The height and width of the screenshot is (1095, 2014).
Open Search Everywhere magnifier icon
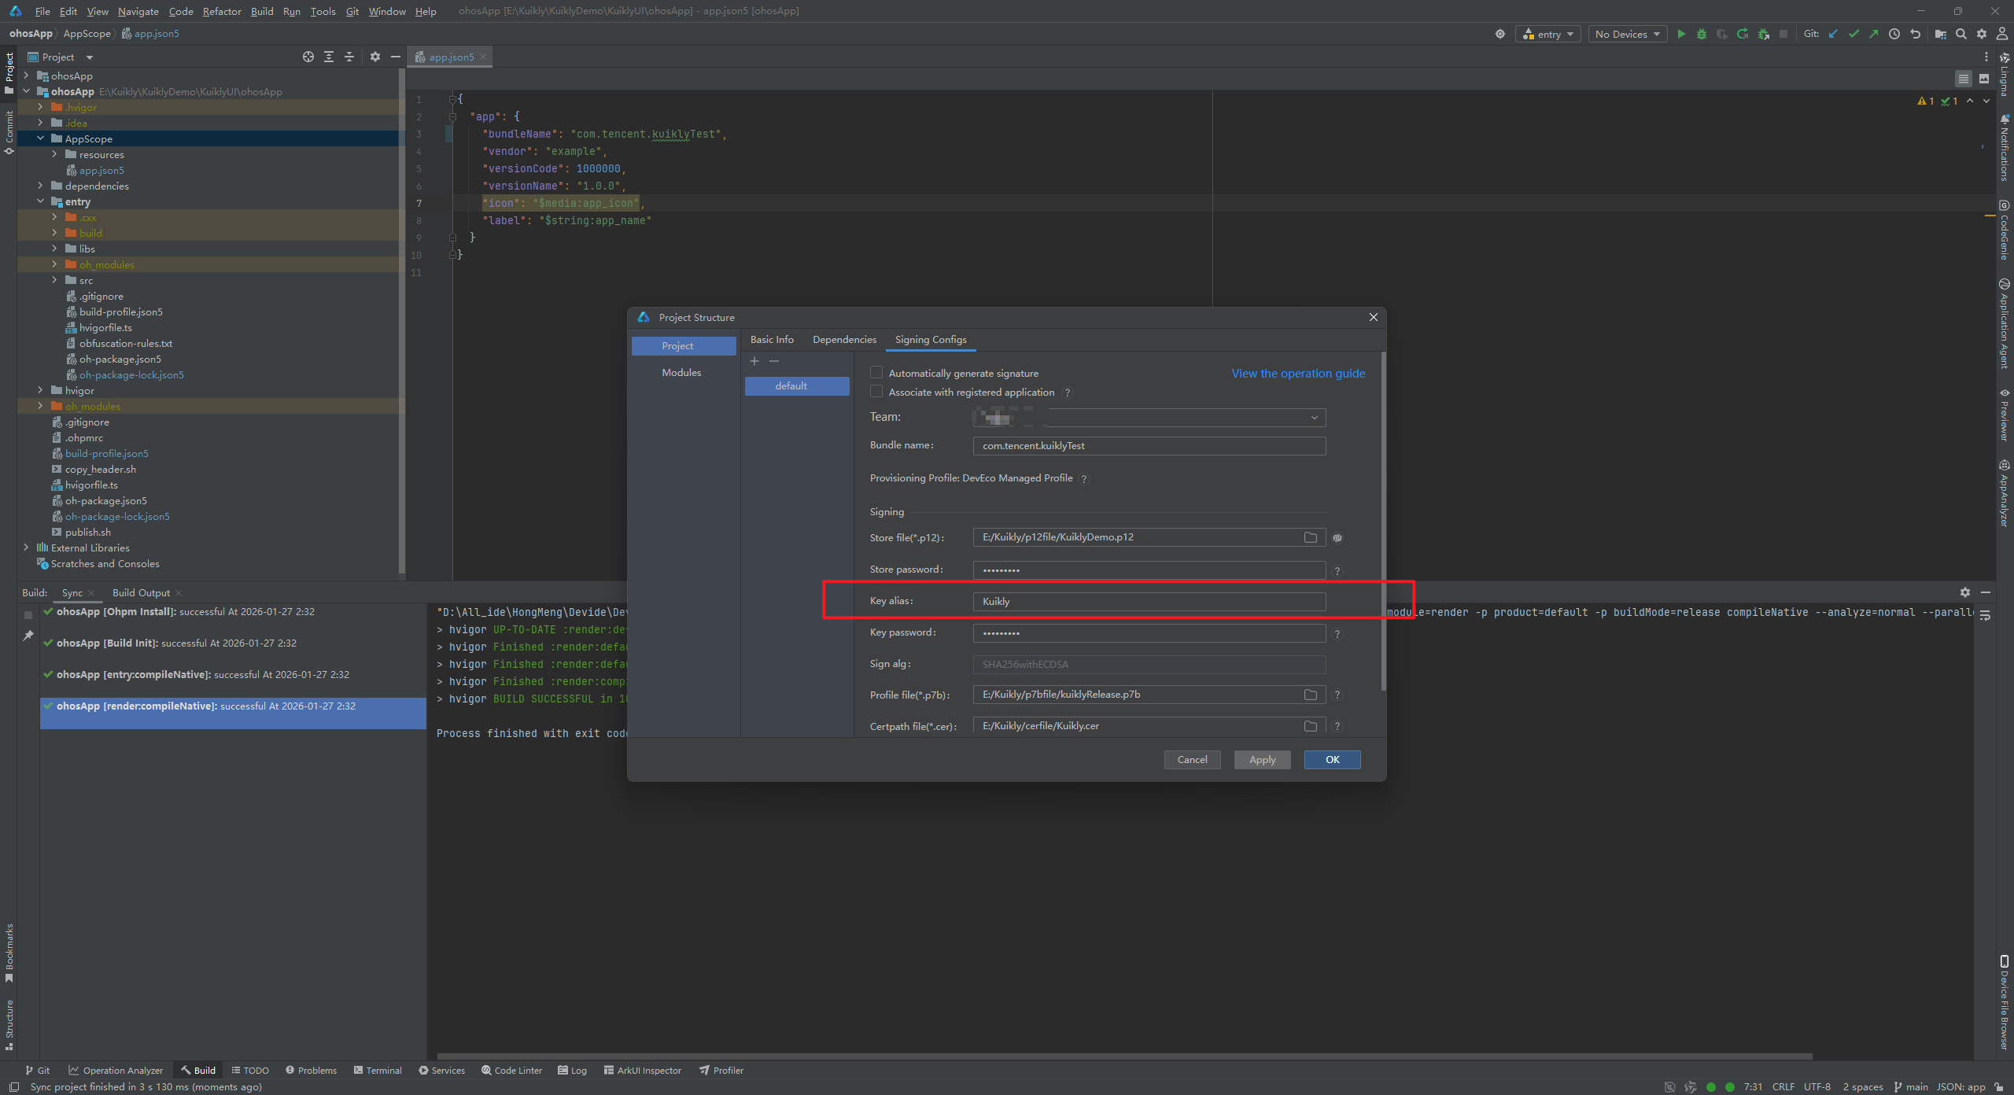pos(1961,34)
